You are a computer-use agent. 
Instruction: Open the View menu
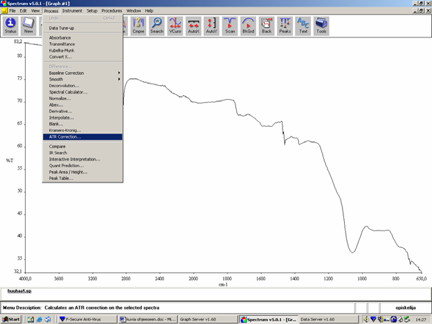point(35,11)
